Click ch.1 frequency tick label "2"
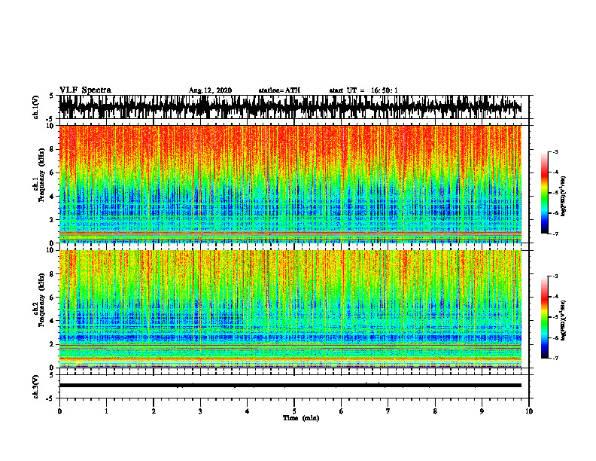Screen dimensions: 596x461 click(52, 220)
